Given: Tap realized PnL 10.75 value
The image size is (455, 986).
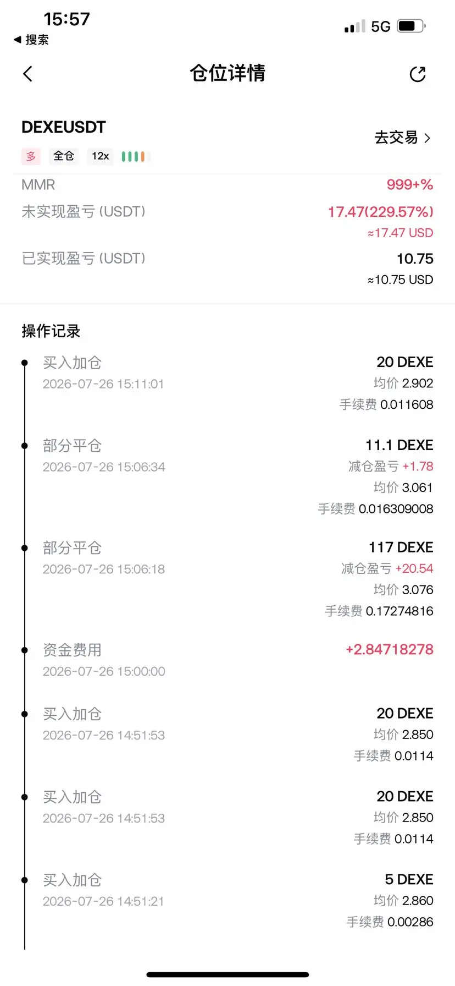Looking at the screenshot, I should [x=415, y=259].
